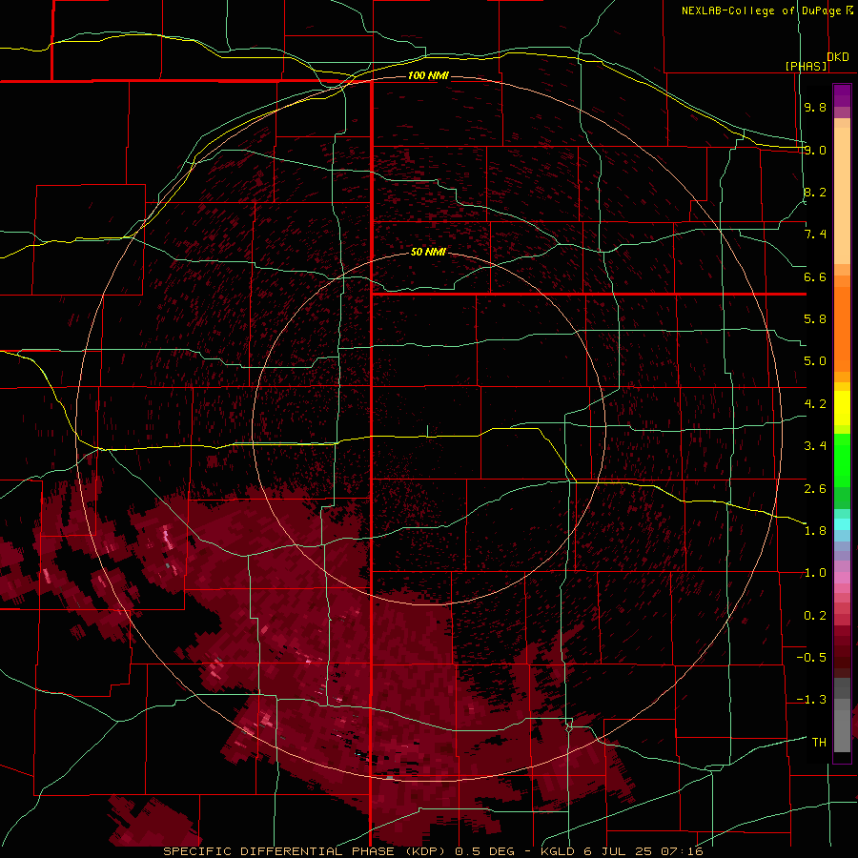Pick the orange segment of the color bar
Viewport: 858px width, 858px height.
[842, 330]
